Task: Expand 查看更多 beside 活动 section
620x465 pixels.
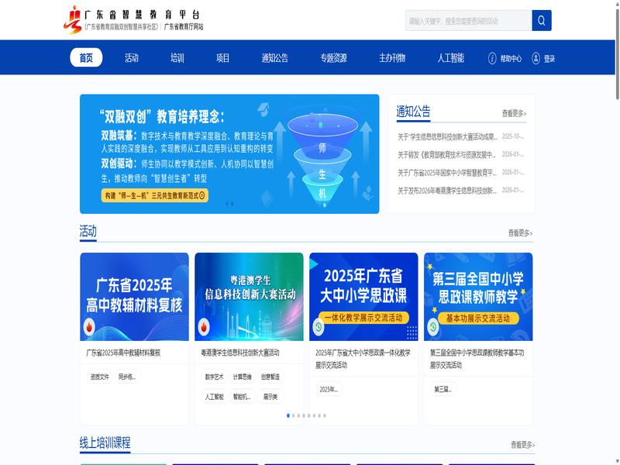Action: (520, 232)
